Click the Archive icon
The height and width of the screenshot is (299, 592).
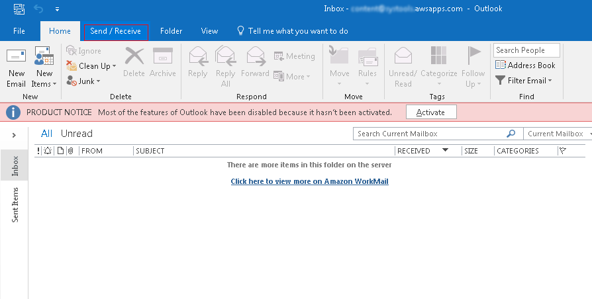(163, 56)
